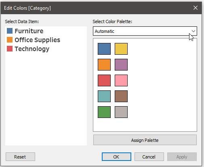Pick the blue palette swatch
Image resolution: width=204 pixels, height=167 pixels.
[x=104, y=49]
